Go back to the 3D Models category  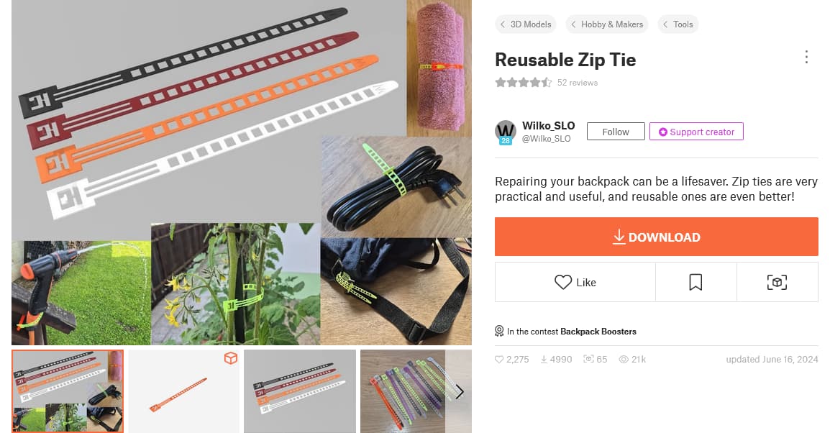click(526, 24)
